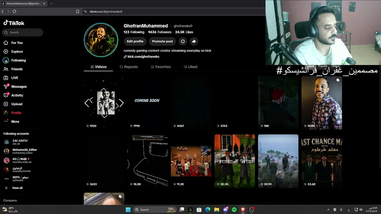The height and width of the screenshot is (214, 381).
Task: Open a new browser tab
Action: [x=51, y=4]
